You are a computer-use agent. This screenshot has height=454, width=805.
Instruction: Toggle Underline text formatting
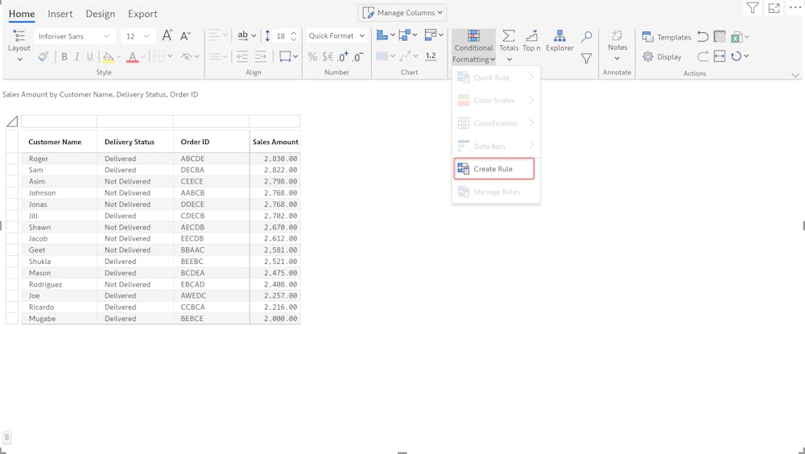pos(89,56)
